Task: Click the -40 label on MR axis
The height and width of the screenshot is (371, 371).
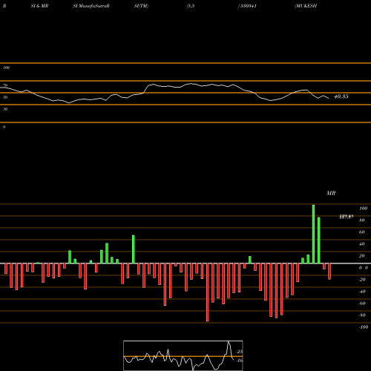Action: (362, 292)
